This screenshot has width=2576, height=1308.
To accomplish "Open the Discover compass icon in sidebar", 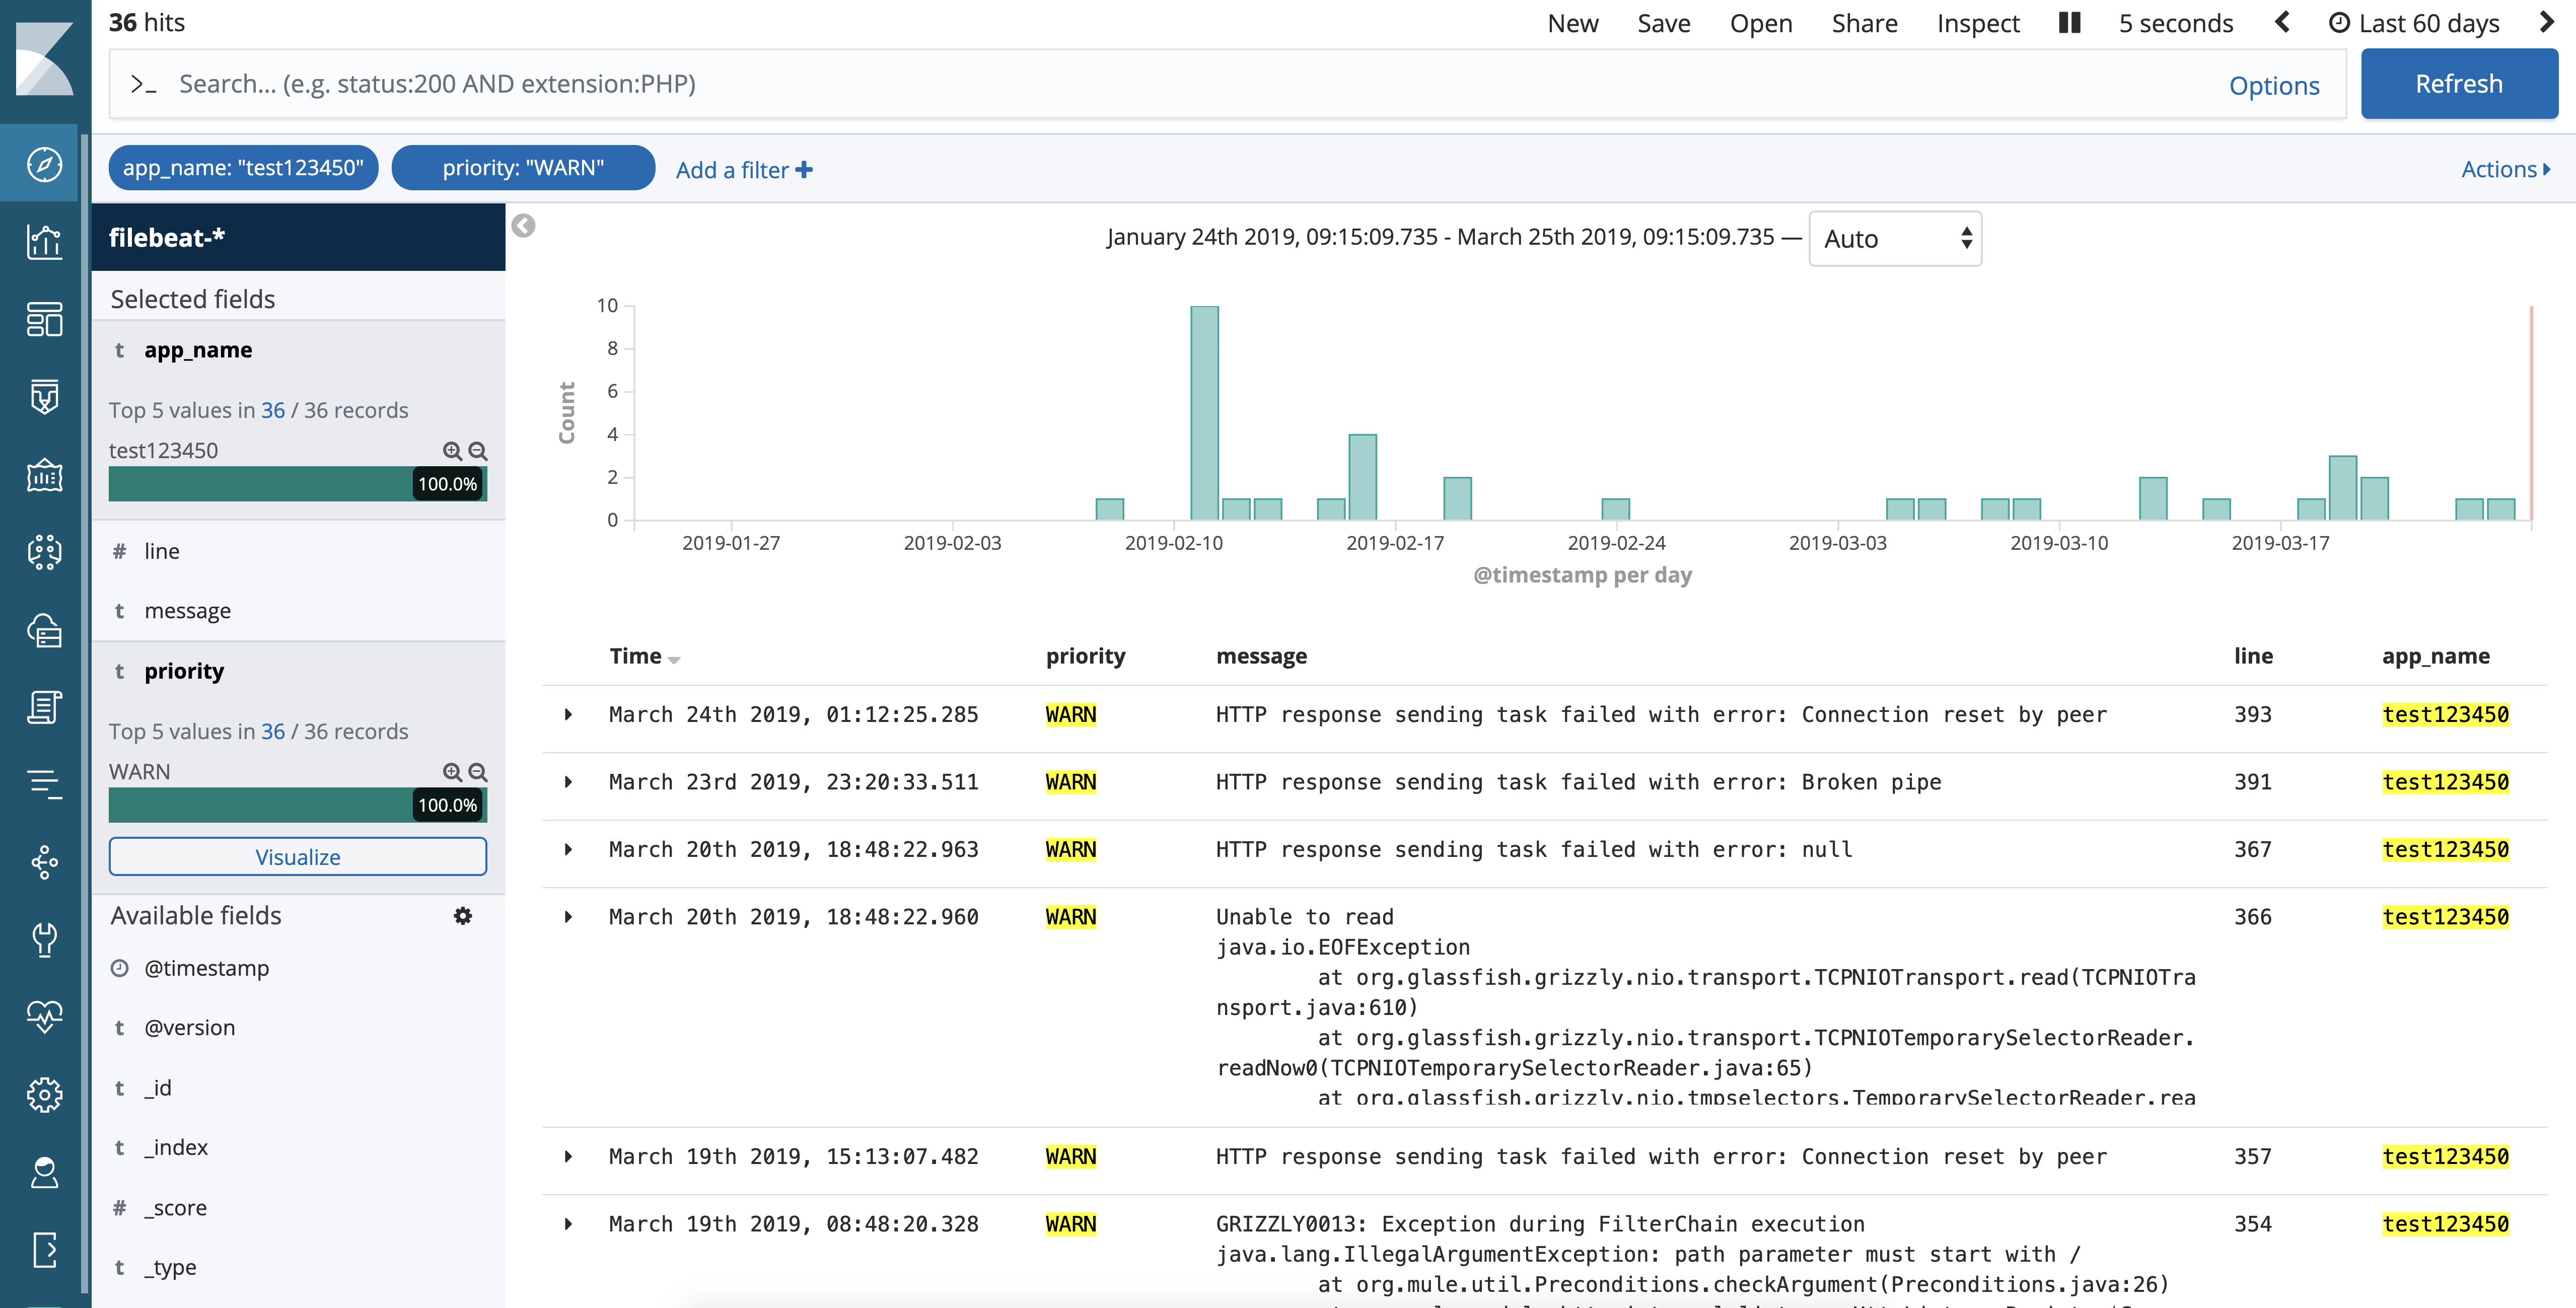I will tap(44, 164).
